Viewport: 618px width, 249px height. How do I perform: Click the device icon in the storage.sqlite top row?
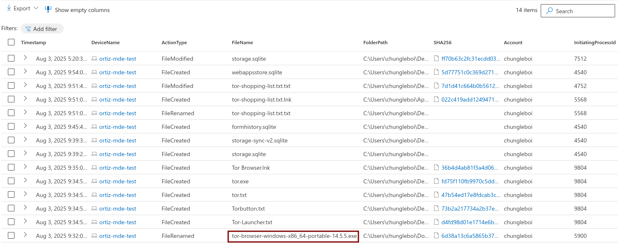coord(94,59)
